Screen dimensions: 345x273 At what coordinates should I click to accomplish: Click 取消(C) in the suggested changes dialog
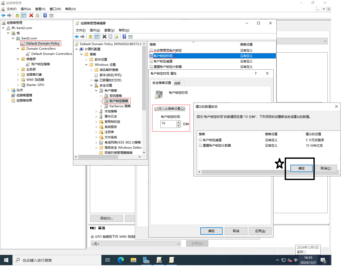[x=326, y=168]
